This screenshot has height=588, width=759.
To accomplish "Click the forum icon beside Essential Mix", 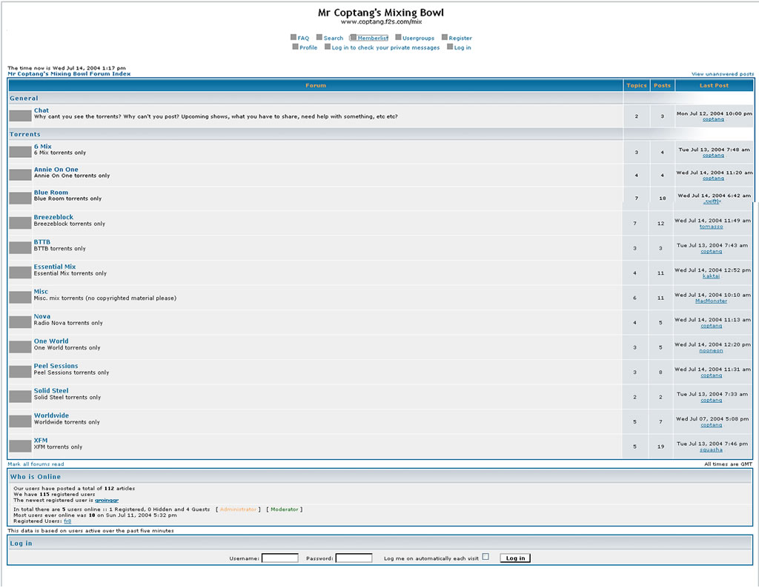I will pos(20,273).
